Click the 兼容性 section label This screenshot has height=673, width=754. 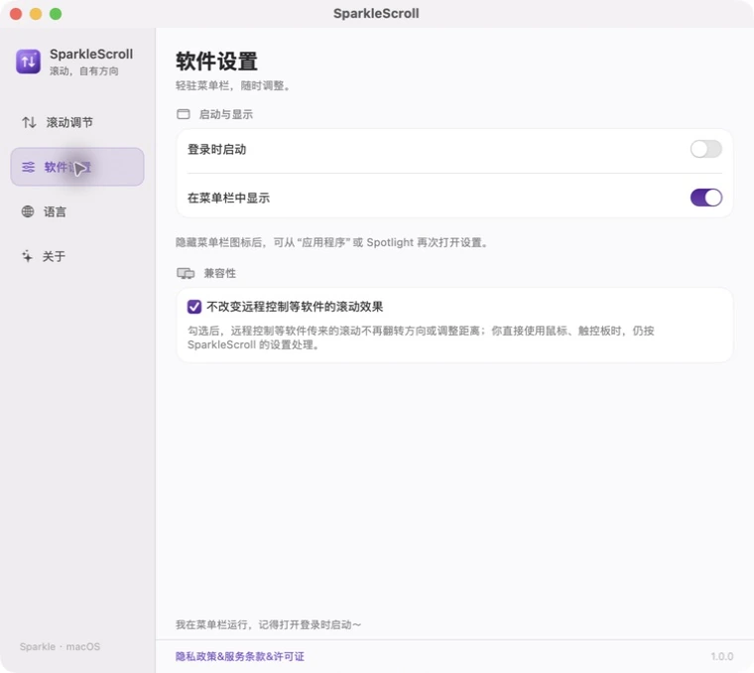click(x=220, y=273)
